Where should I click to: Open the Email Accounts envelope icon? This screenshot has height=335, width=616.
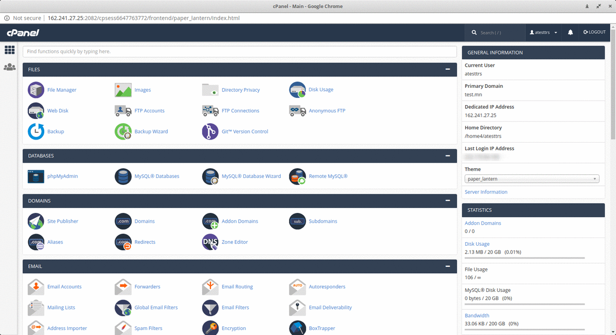36,287
